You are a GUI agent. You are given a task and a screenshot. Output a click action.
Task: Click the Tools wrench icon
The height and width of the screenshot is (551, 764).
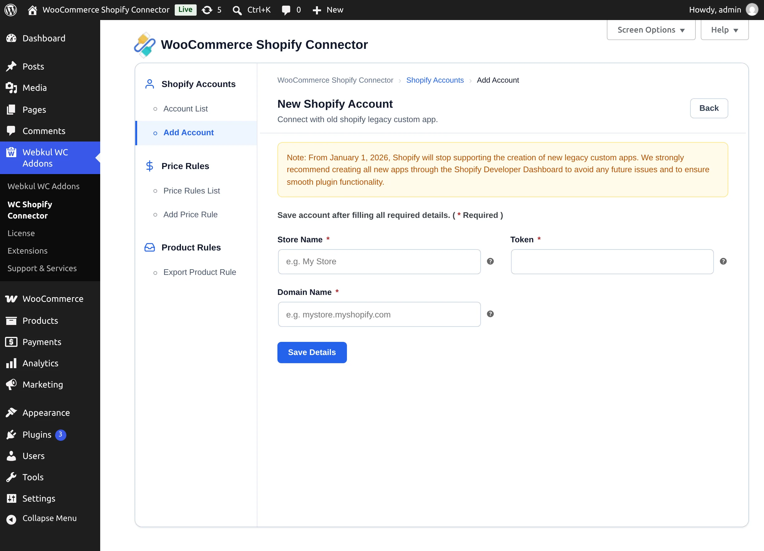11,477
